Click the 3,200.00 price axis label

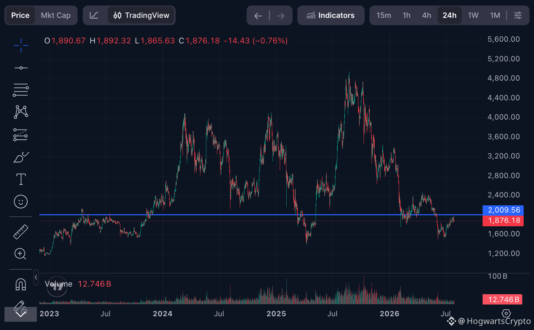(x=504, y=156)
